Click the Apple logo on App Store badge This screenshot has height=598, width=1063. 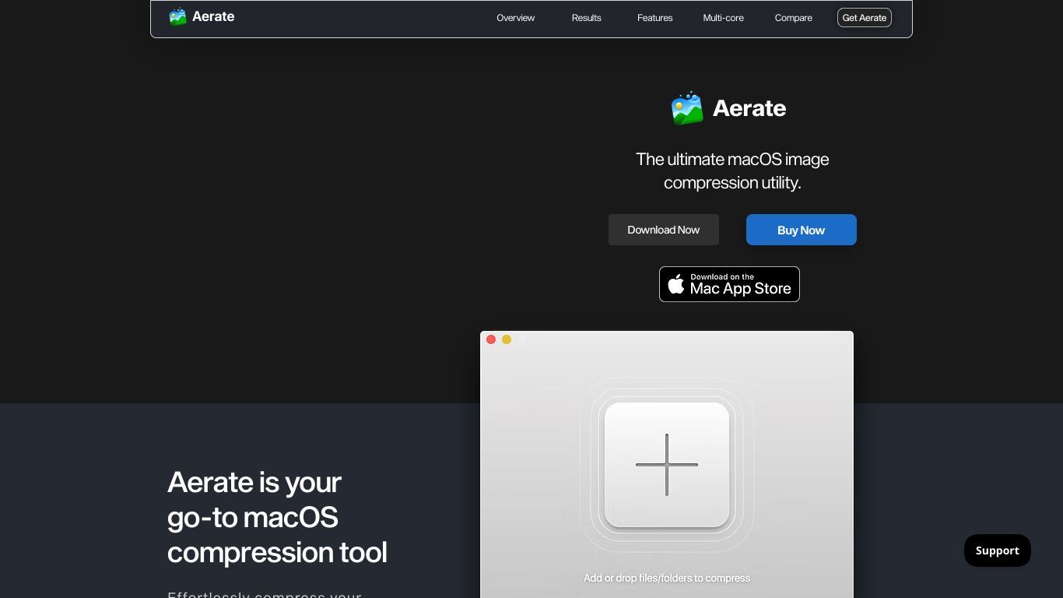pos(676,284)
